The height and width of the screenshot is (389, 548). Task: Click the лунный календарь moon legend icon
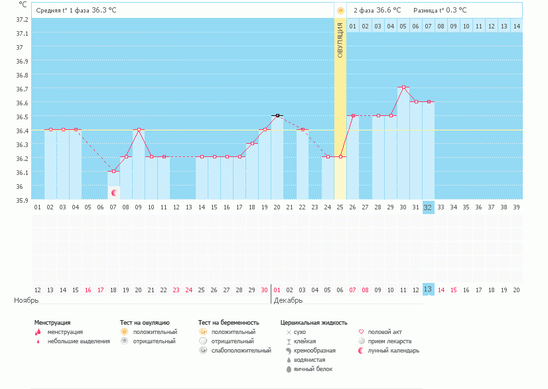[x=361, y=351]
